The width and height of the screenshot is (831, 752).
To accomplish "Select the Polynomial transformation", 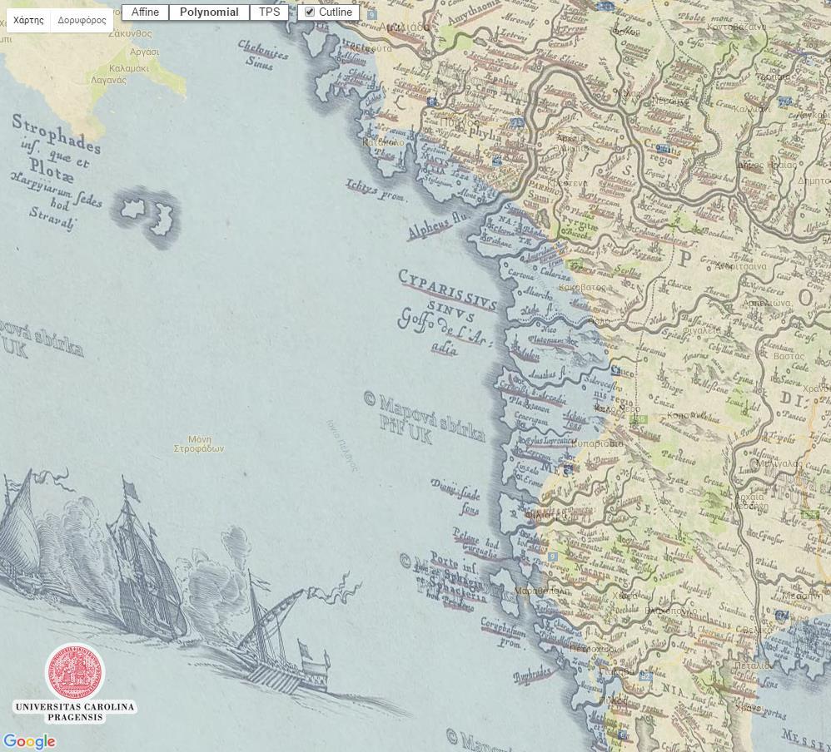I will pyautogui.click(x=209, y=12).
